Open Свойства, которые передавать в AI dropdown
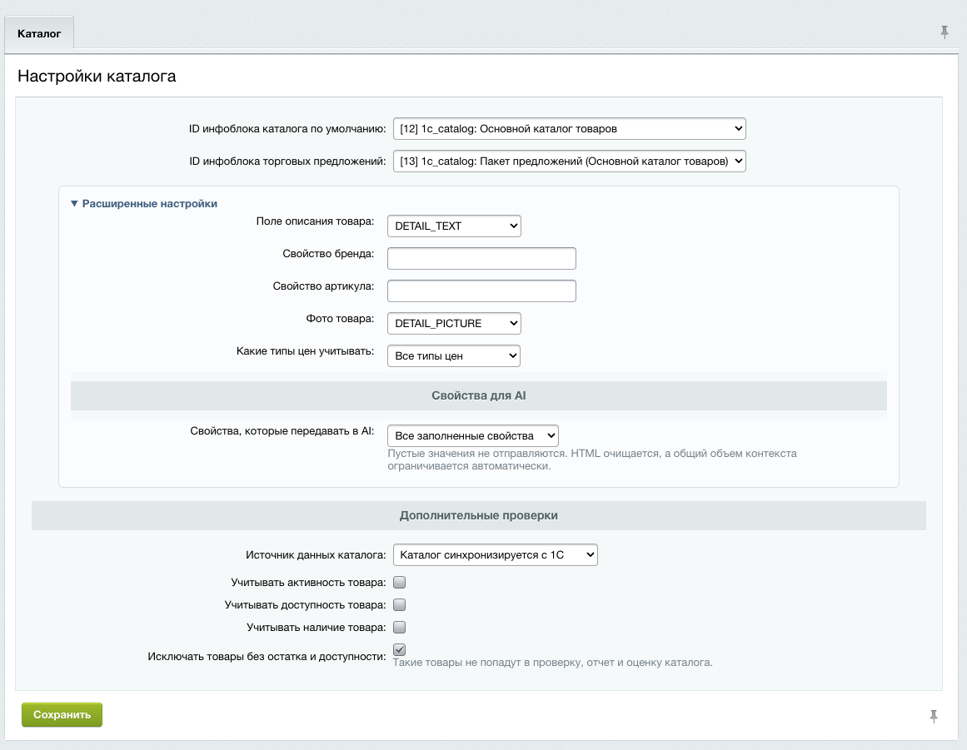Viewport: 967px width, 750px height. [473, 435]
